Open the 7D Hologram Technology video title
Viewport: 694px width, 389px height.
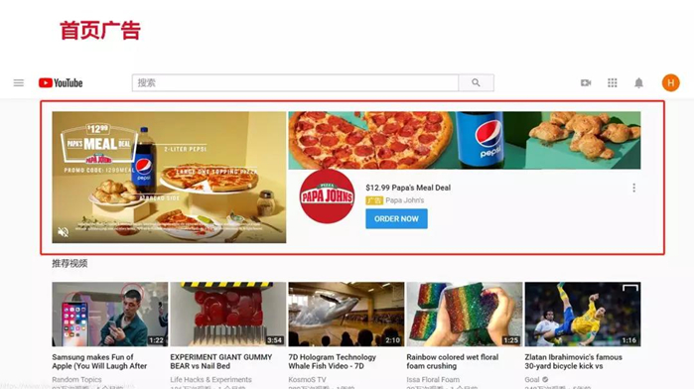(x=332, y=361)
